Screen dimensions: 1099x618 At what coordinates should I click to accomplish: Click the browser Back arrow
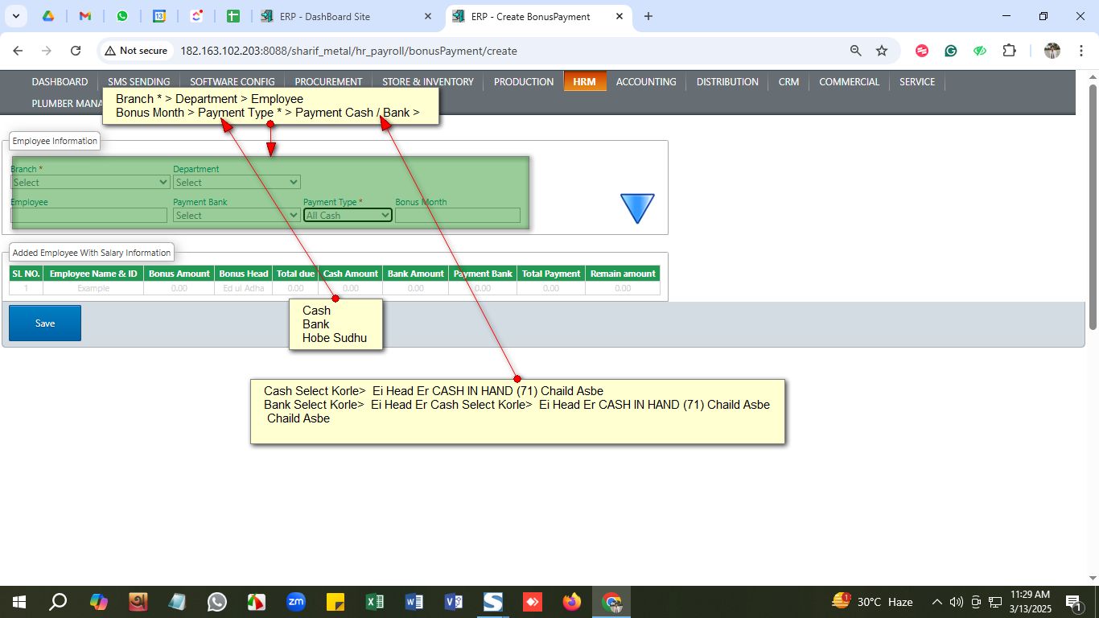(x=18, y=51)
